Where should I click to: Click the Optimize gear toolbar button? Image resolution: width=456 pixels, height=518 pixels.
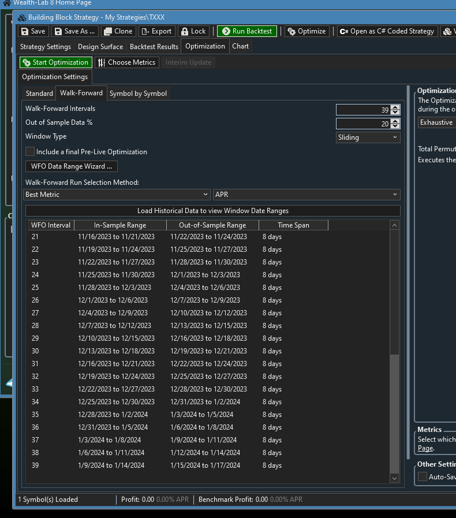coord(307,31)
